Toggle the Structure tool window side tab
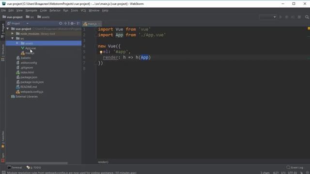The image size is (310, 174). (3, 53)
